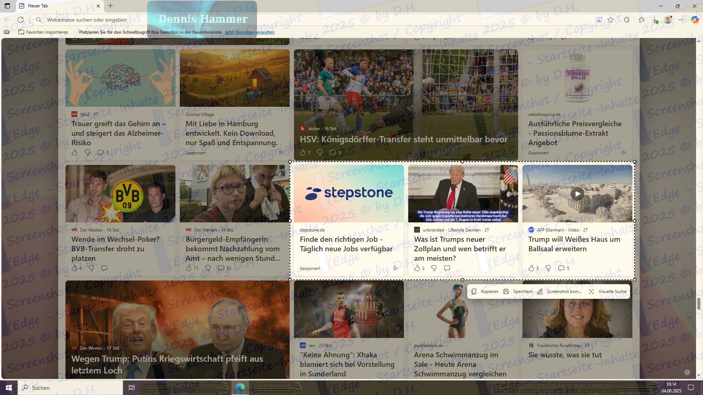703x395 pixels.
Task: Open the Downloads panel icon
Action: click(x=655, y=20)
